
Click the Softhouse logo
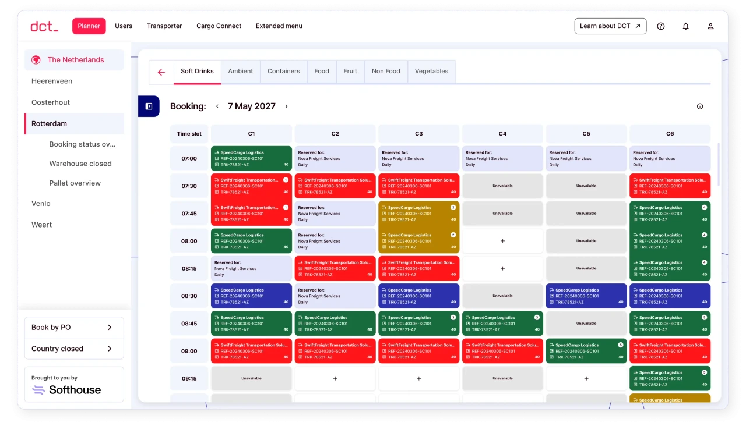tap(66, 390)
